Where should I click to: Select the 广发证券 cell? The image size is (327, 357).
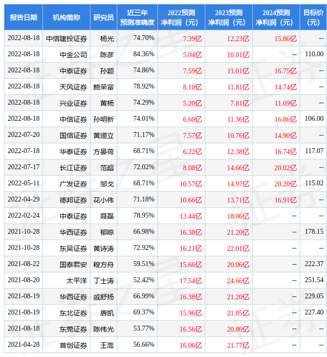pyautogui.click(x=66, y=184)
